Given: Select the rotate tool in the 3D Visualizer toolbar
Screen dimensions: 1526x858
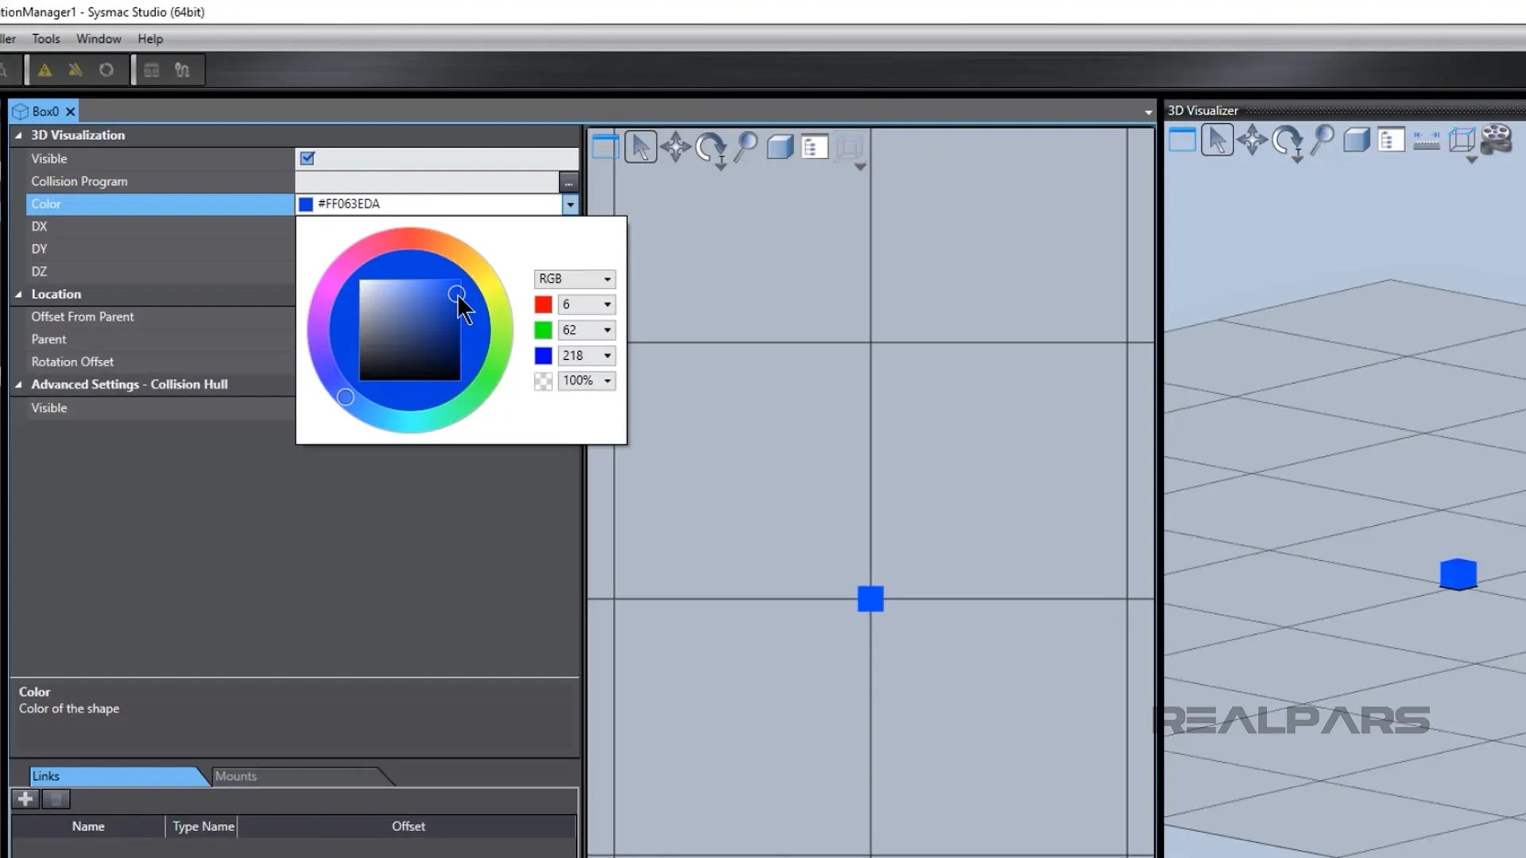Looking at the screenshot, I should tap(1287, 141).
